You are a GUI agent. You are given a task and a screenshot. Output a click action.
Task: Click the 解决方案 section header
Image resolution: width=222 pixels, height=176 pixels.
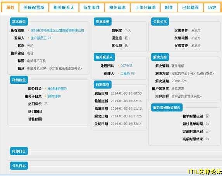[160, 57]
